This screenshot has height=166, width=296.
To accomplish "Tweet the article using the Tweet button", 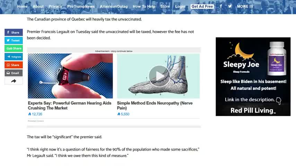I will 14,40.
